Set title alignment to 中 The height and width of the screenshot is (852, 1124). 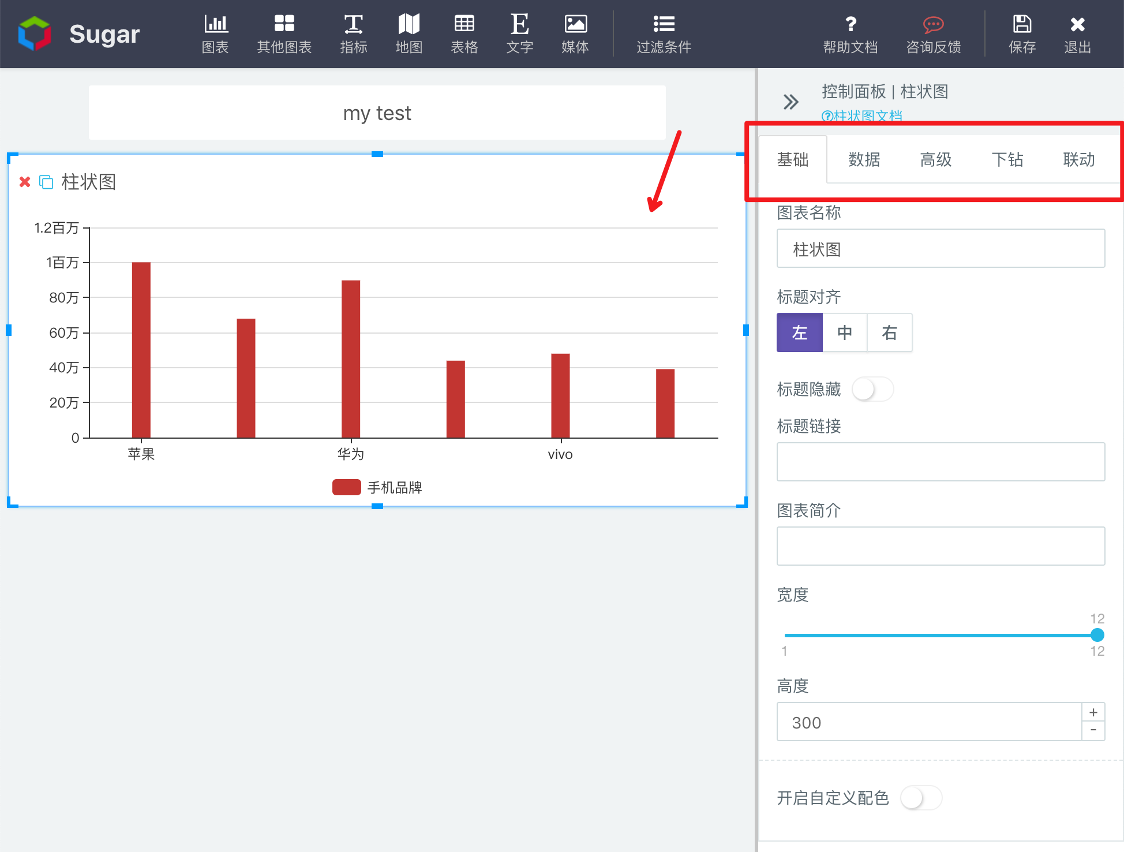click(x=845, y=332)
